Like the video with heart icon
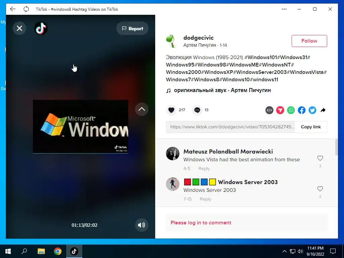This screenshot has height=258, width=344. pyautogui.click(x=171, y=110)
